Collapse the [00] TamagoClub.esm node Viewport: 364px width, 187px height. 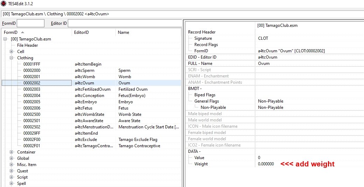coord(5,39)
